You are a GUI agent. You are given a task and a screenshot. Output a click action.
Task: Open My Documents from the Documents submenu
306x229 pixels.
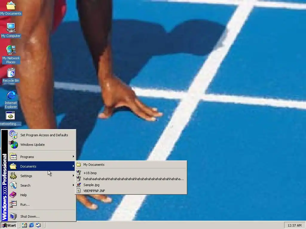click(131, 165)
